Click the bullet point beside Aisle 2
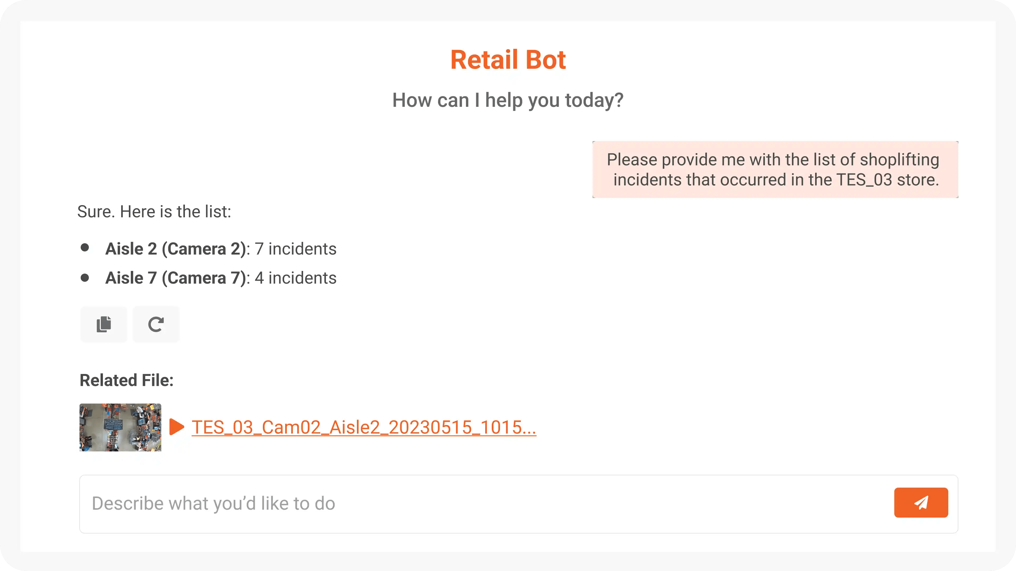 [x=84, y=247]
